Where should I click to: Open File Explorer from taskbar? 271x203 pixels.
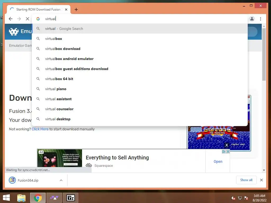click(x=21, y=198)
